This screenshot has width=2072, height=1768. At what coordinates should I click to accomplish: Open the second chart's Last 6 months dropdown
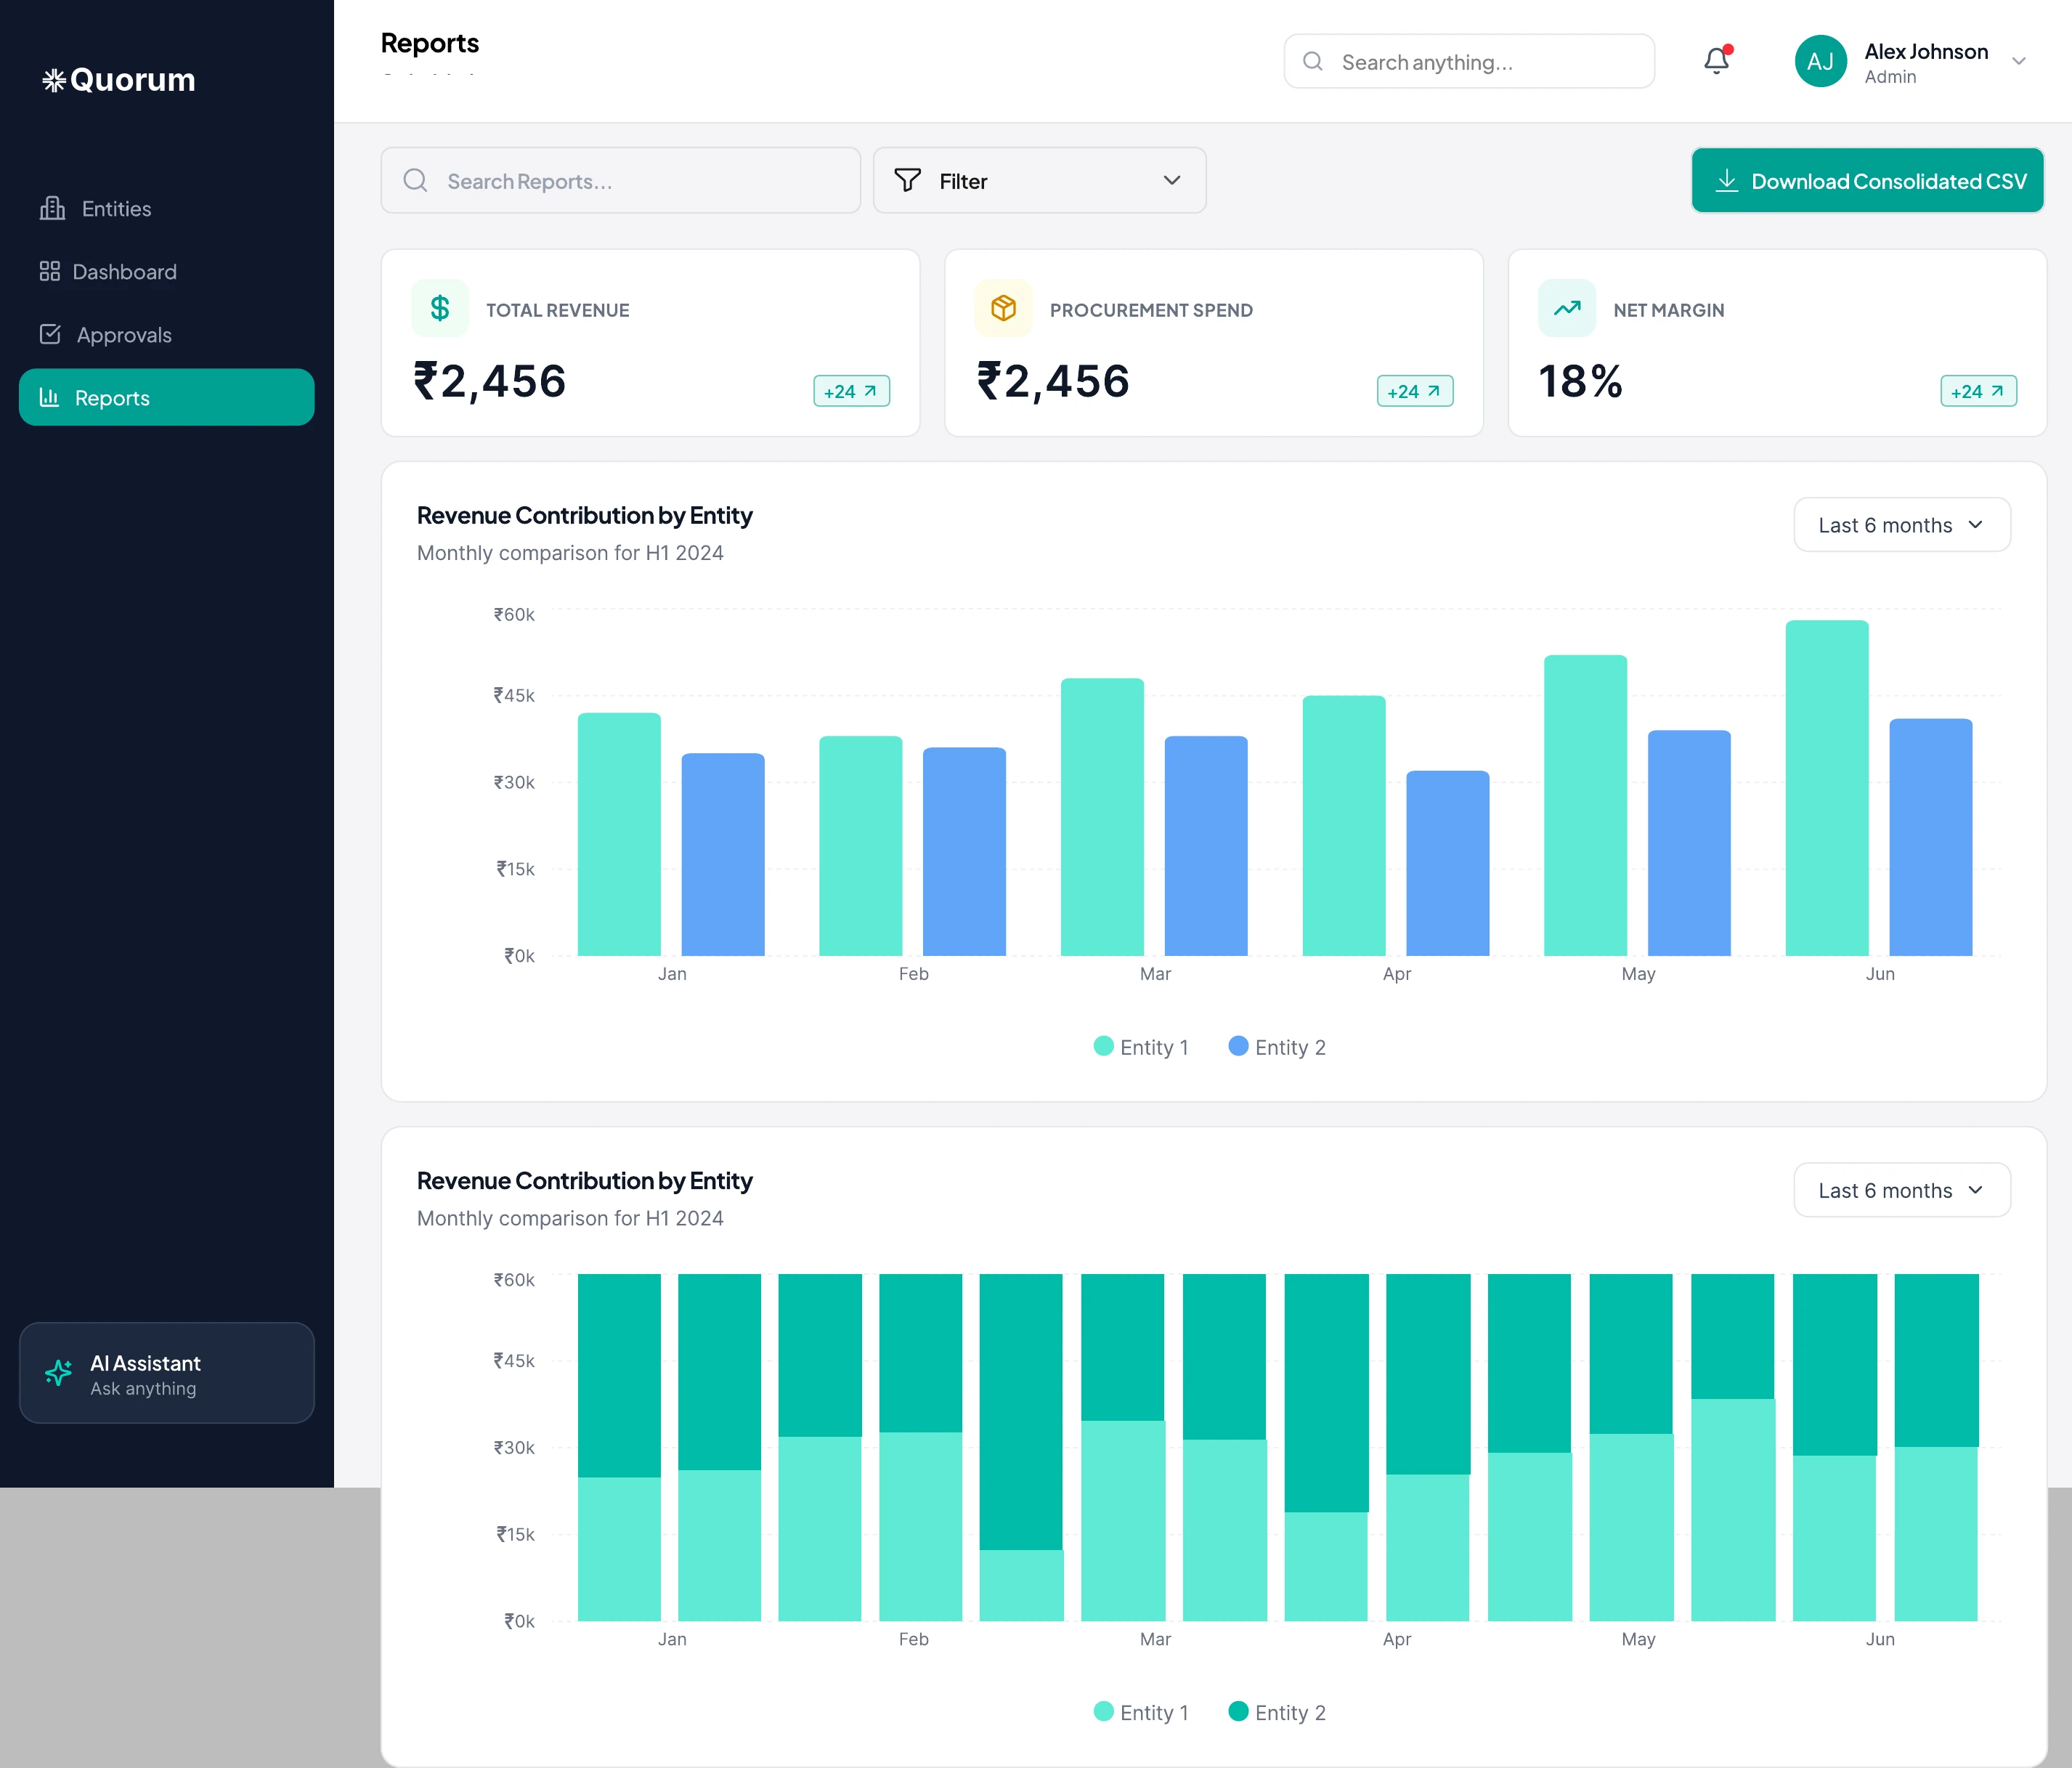[1901, 1190]
